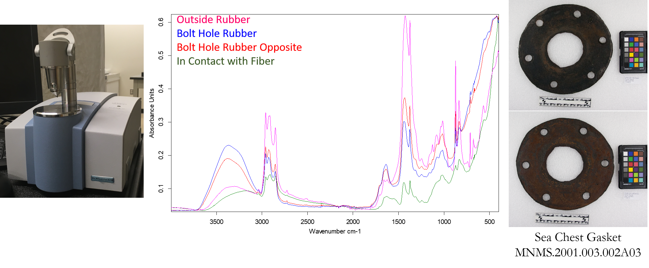Select the 3500 tick label on x-axis
Viewport: 649px width, 268px height.
click(x=216, y=222)
